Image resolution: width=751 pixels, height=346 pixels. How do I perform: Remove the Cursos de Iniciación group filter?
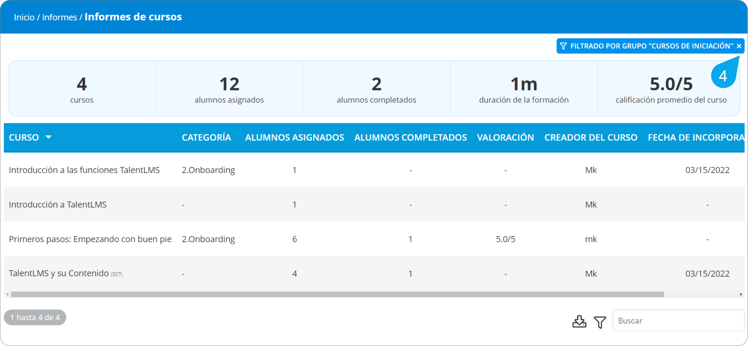pos(739,46)
